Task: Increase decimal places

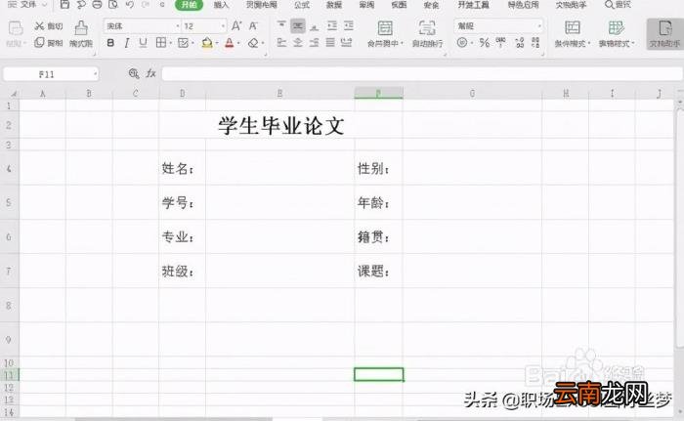Action: click(x=519, y=42)
